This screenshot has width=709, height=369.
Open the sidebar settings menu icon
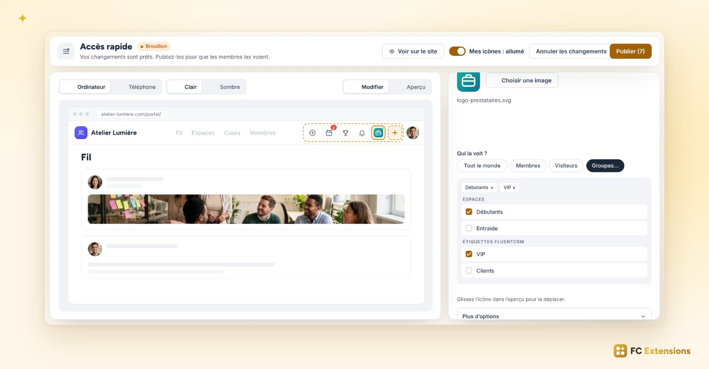click(x=66, y=51)
